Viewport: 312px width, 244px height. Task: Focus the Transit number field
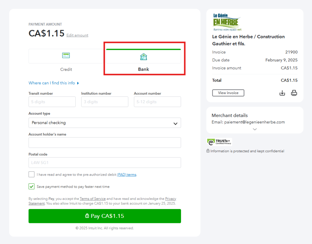point(52,102)
